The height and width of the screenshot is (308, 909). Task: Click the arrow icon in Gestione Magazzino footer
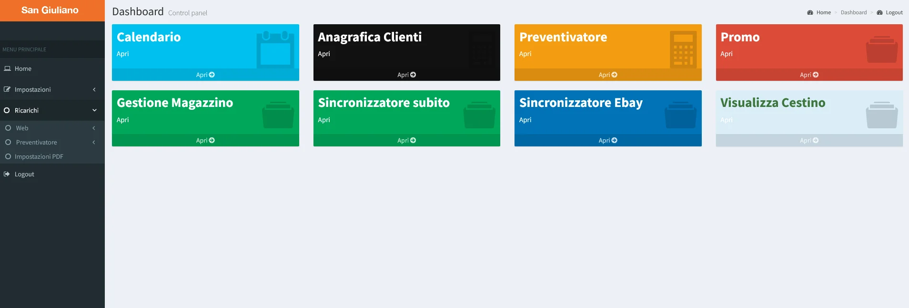(x=212, y=140)
